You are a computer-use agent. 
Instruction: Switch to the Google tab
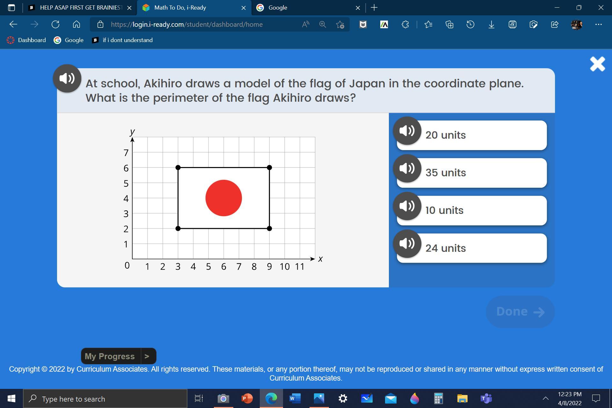[x=306, y=8]
